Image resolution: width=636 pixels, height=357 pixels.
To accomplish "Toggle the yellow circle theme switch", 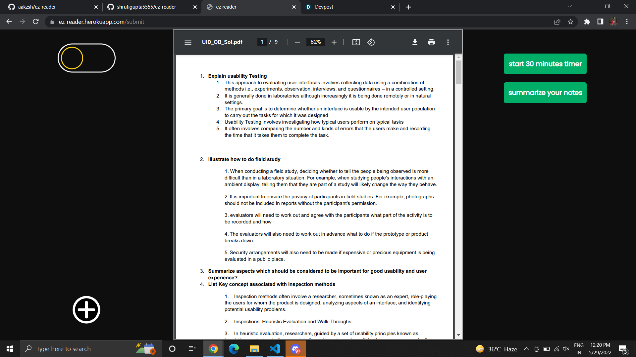I will pyautogui.click(x=86, y=58).
